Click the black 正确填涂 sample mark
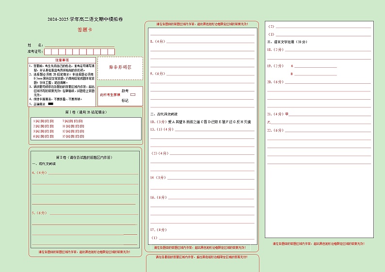This screenshot has height=272, width=385. (51, 104)
